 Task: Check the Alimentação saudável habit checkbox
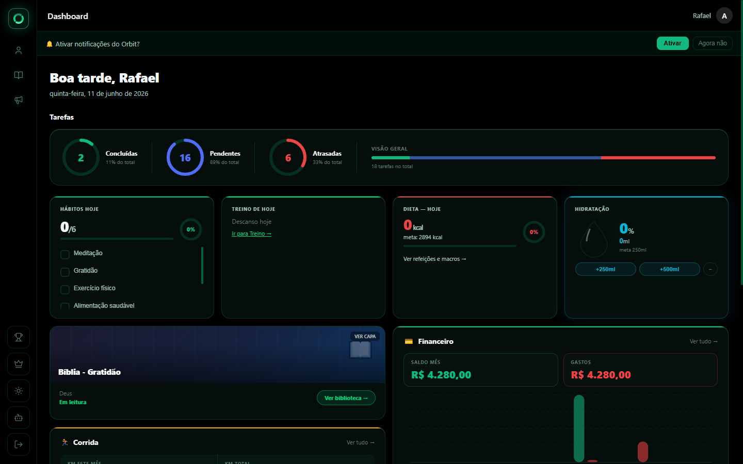click(65, 306)
